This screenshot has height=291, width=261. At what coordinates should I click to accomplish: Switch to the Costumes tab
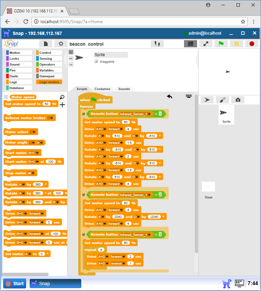(102, 89)
